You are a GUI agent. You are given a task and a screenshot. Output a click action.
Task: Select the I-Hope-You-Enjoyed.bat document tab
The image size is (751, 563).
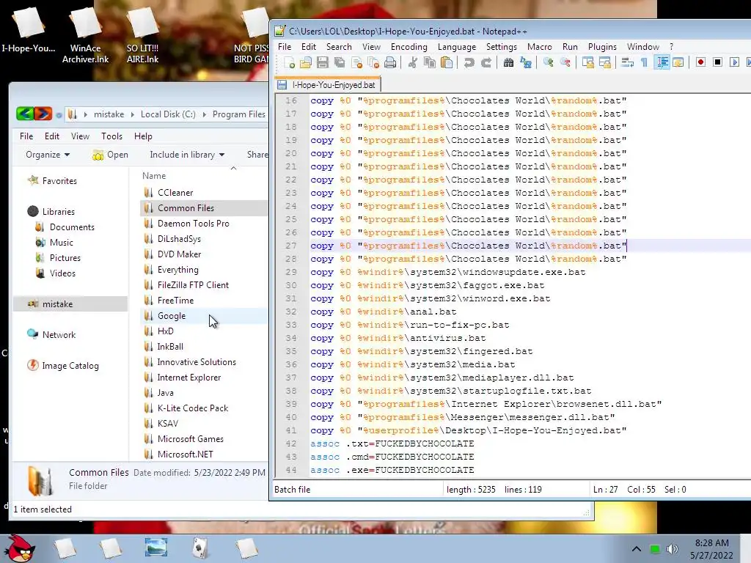(x=328, y=85)
